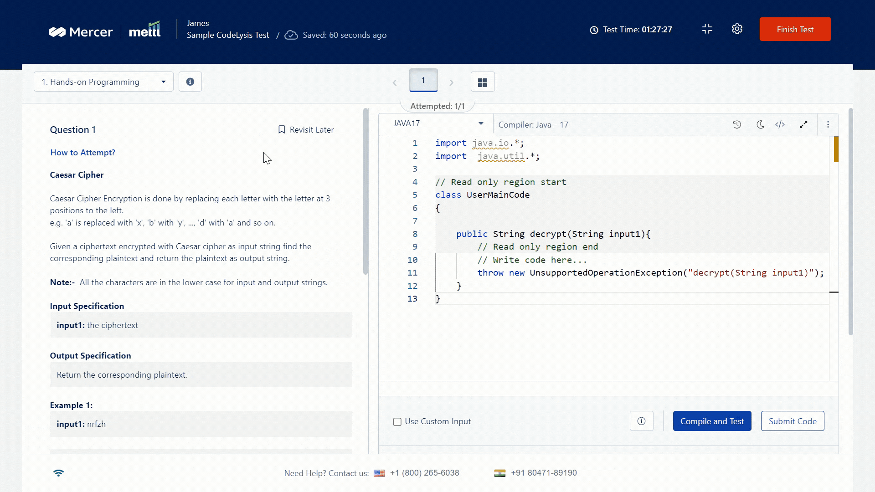Viewport: 875px width, 492px height.
Task: Click code line 10 'Write code here'
Action: (x=532, y=260)
